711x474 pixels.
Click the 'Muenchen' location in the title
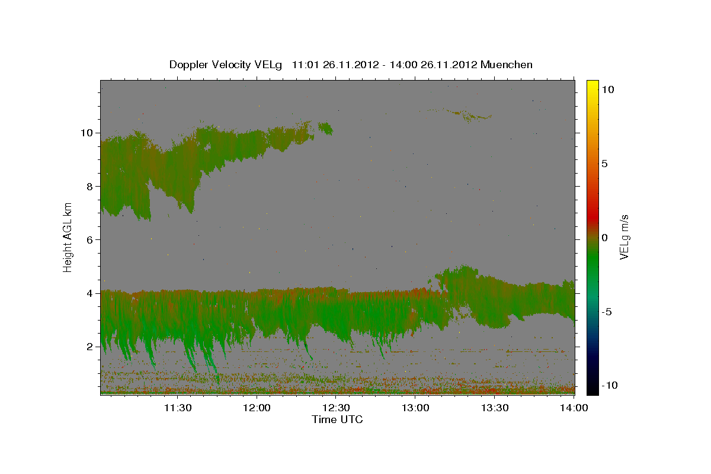tap(507, 65)
